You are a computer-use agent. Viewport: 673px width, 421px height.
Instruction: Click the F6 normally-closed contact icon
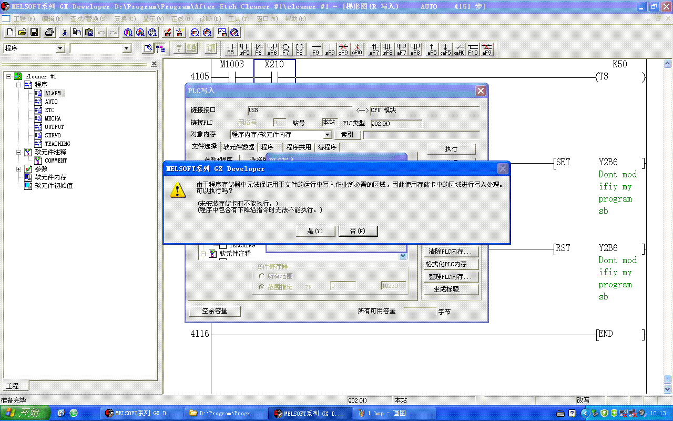tap(258, 49)
